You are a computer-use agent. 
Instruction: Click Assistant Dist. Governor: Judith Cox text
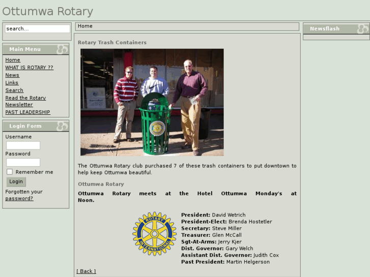[230, 255]
